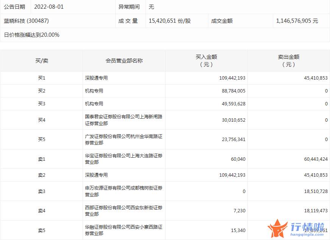Viewport: 330px width, 240px height.
Task: Select the 卖4 row label
Action: pos(42,211)
